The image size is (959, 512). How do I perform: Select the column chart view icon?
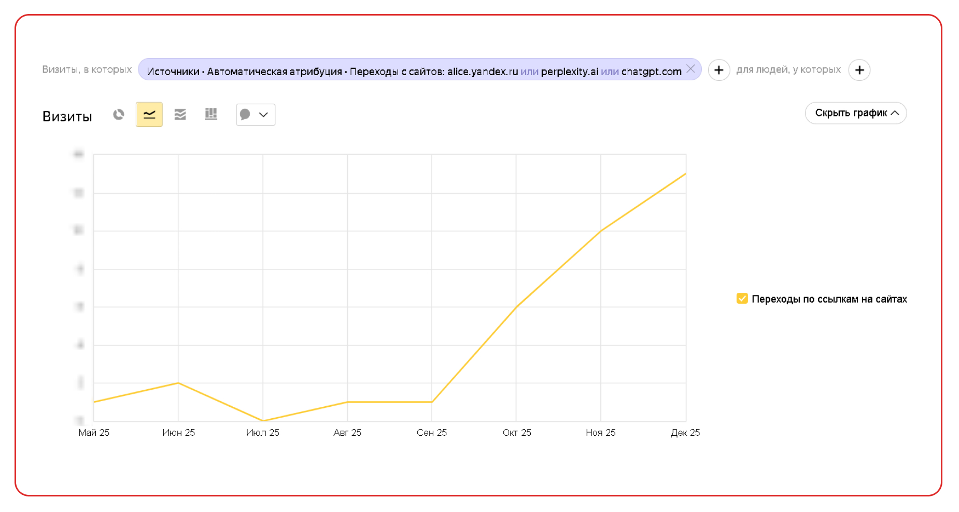pyautogui.click(x=211, y=115)
